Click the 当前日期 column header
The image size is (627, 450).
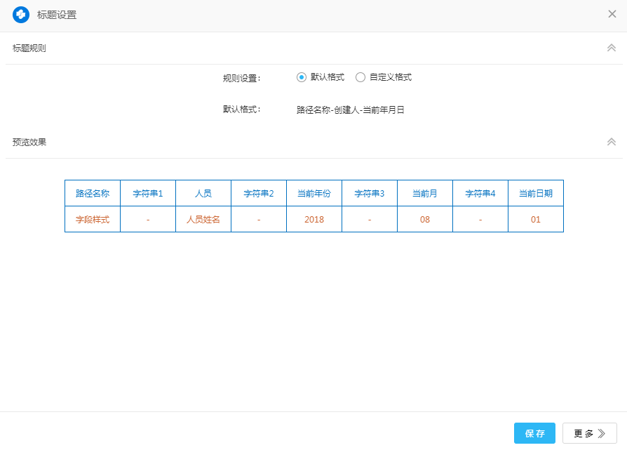[536, 193]
